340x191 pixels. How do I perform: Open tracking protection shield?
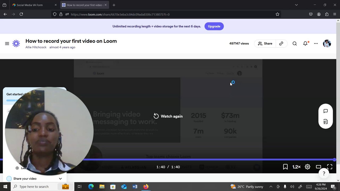pos(55,14)
